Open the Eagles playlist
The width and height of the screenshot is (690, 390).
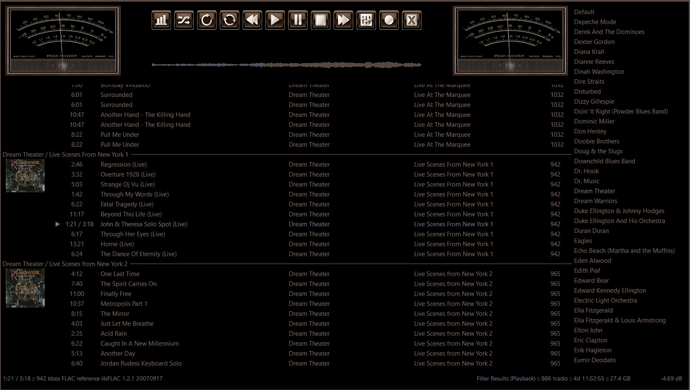click(583, 241)
